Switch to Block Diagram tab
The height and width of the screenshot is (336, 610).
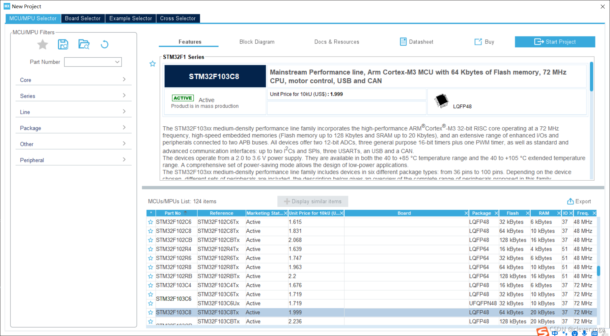pyautogui.click(x=257, y=42)
